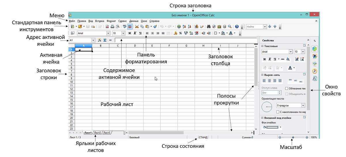346x157 pixels.
Task: Toggle Italic (К) on the formatting toolbar
Action: pos(135,33)
